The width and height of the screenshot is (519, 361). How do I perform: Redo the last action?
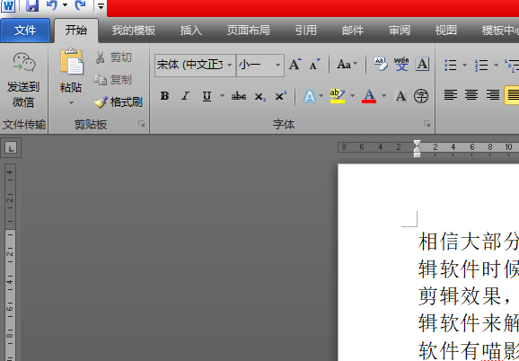(80, 5)
